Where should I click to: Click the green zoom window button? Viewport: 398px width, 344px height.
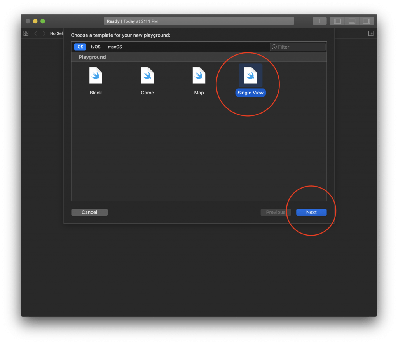[x=43, y=21]
